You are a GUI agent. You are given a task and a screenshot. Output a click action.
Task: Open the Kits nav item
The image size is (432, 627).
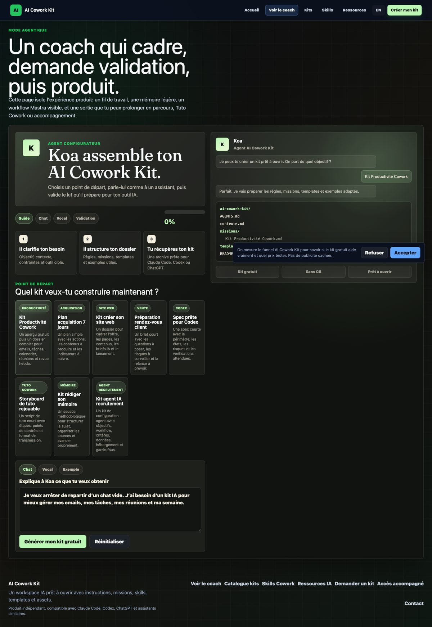[308, 10]
